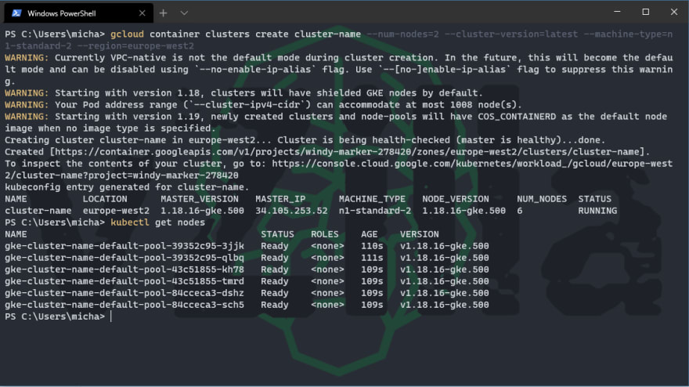Click the 'MASTER_VERSION' column header

pyautogui.click(x=200, y=199)
